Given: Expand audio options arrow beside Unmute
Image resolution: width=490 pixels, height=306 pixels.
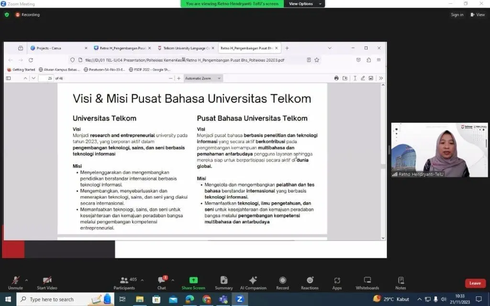Looking at the screenshot, I should point(26,280).
